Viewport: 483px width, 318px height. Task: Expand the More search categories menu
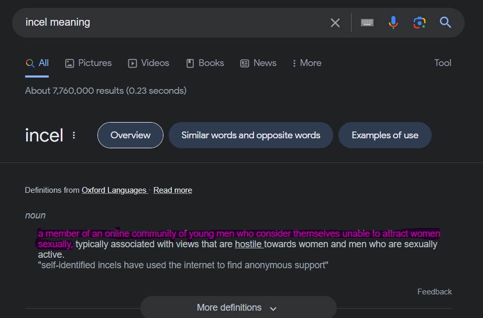306,63
